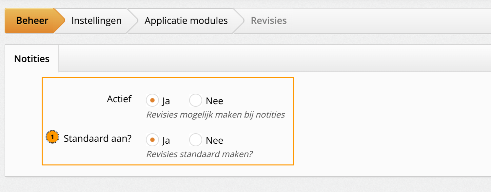The height and width of the screenshot is (192, 491).
Task: Click the Actief field label
Action: [119, 99]
